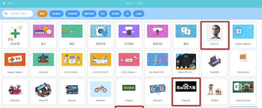The width and height of the screenshot is (262, 108).
Task: Click the back arrow icon
Action: click(x=4, y=4)
